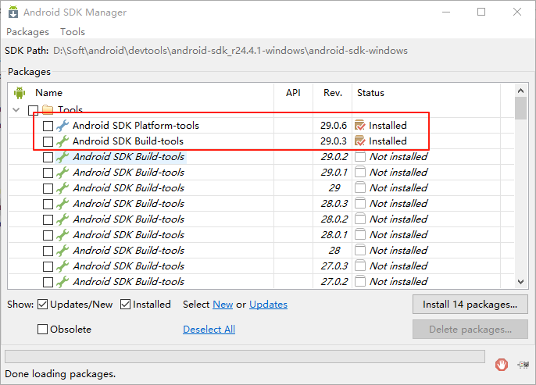Click the Build-tools 27.0.3 wrench icon

coord(63,266)
